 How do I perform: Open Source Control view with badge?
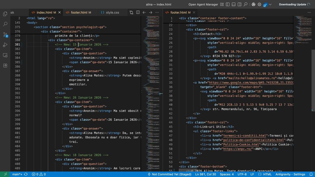(x=5, y=35)
